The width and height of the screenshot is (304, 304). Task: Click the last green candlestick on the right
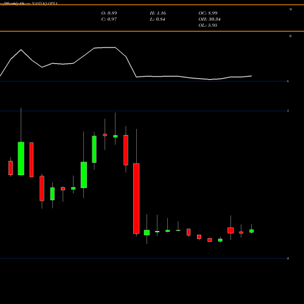[x=252, y=231]
